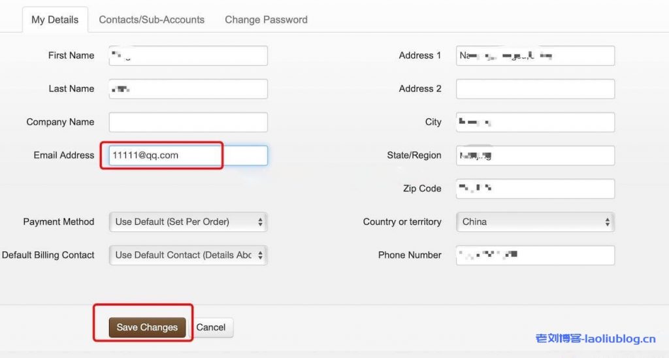Viewport: 669px width, 358px height.
Task: Expand the Payment Method dropdown
Action: (188, 221)
